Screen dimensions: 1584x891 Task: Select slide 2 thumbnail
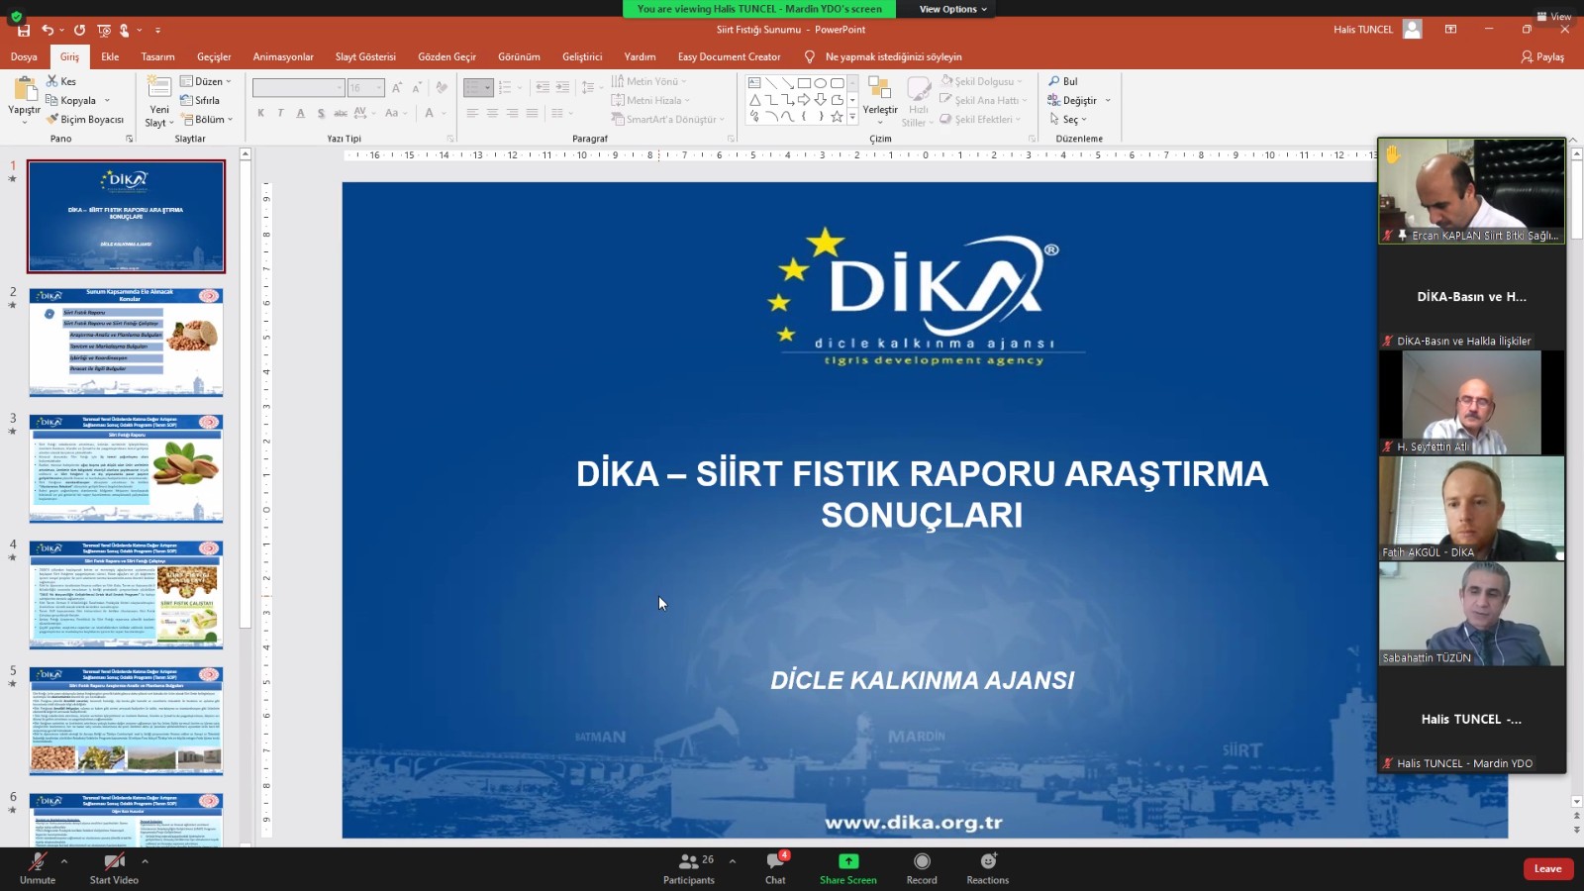click(126, 343)
